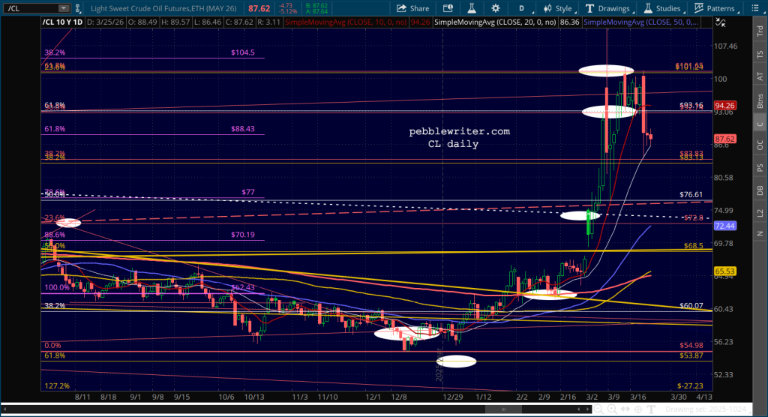Click the $54.98 price level label

coord(691,345)
